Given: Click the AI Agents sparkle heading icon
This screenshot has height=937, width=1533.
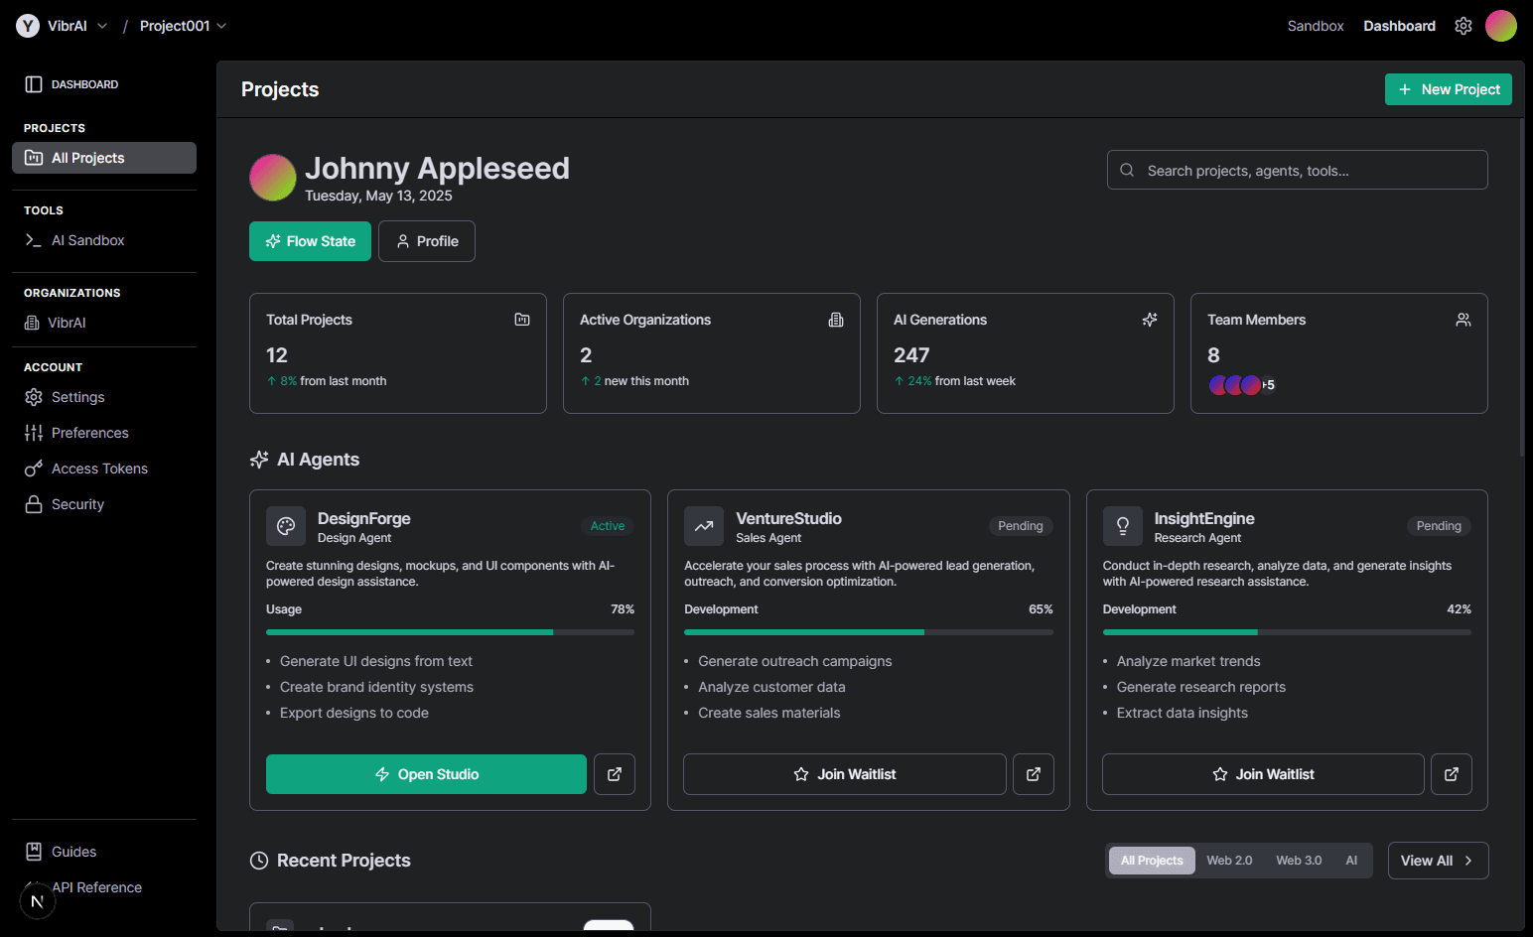Looking at the screenshot, I should pyautogui.click(x=259, y=460).
